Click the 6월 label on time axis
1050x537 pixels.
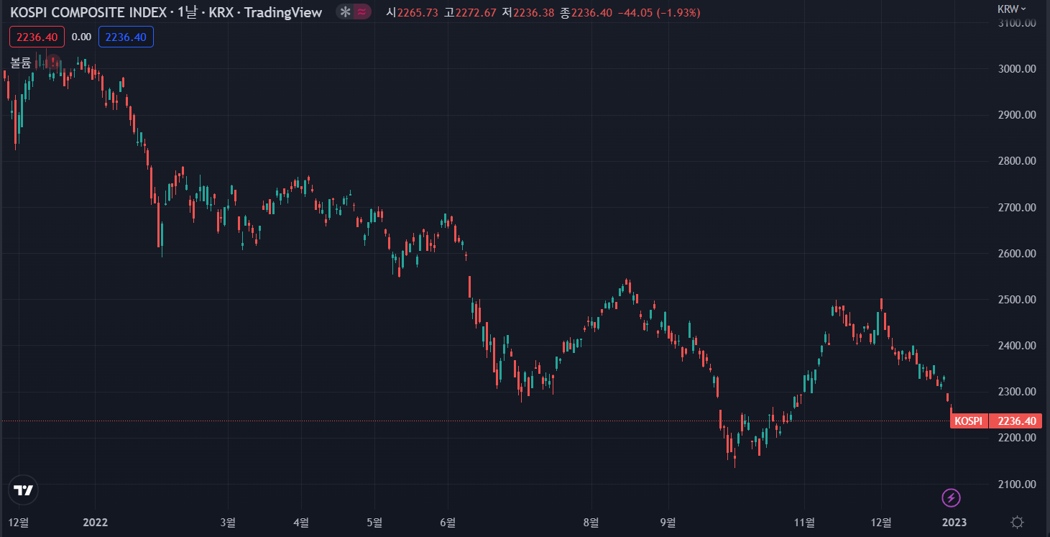[x=448, y=522]
